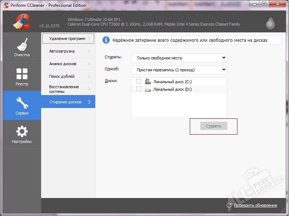Select Стирание дисков tab

[68, 102]
